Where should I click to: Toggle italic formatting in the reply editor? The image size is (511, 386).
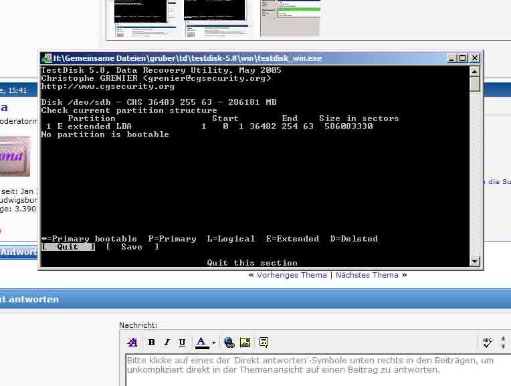(x=167, y=343)
